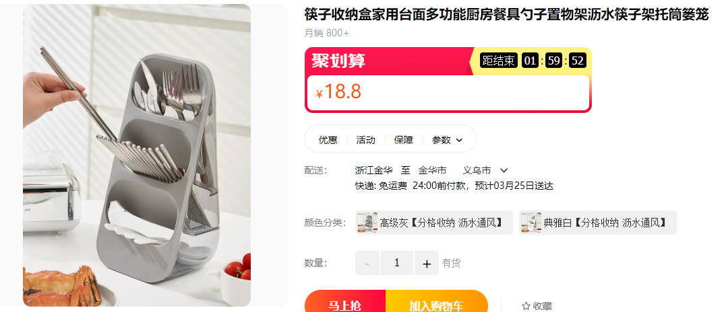Click the 高级灰 color thumbnail icon
This screenshot has width=724, height=312.
tap(367, 223)
